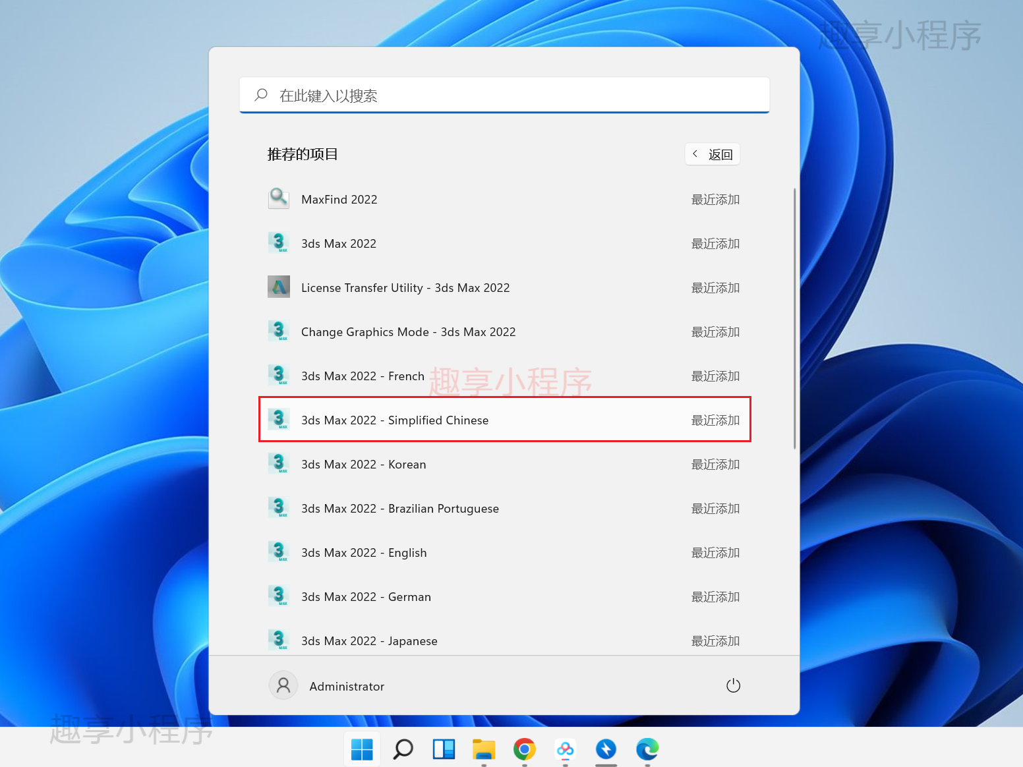Click in the 在此键入以搜索 search field
This screenshot has width=1023, height=767.
coord(505,96)
